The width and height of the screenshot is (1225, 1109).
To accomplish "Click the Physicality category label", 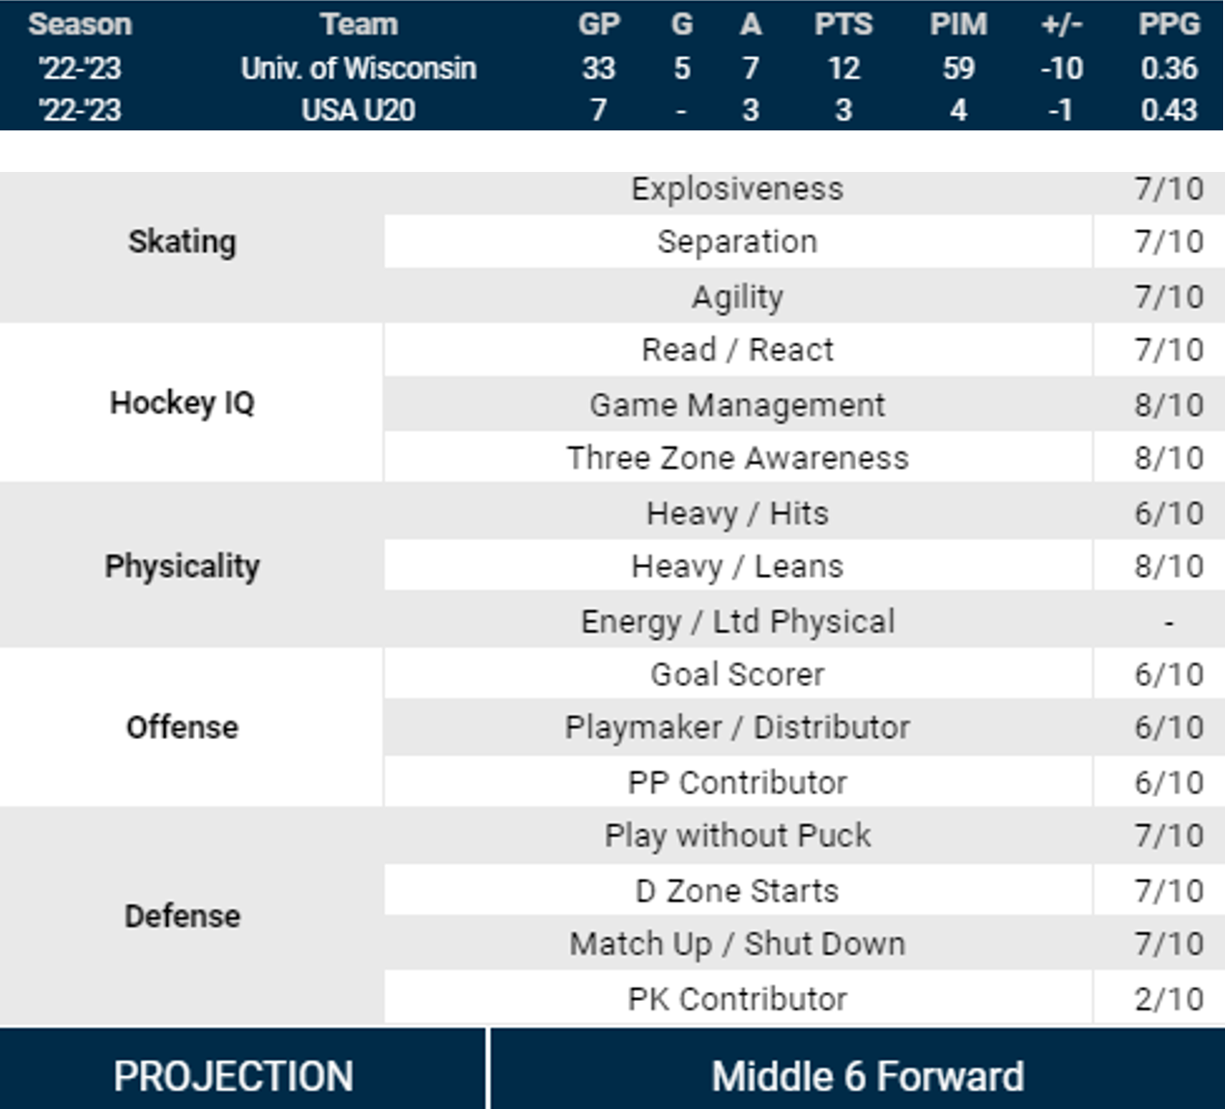I will (x=183, y=565).
